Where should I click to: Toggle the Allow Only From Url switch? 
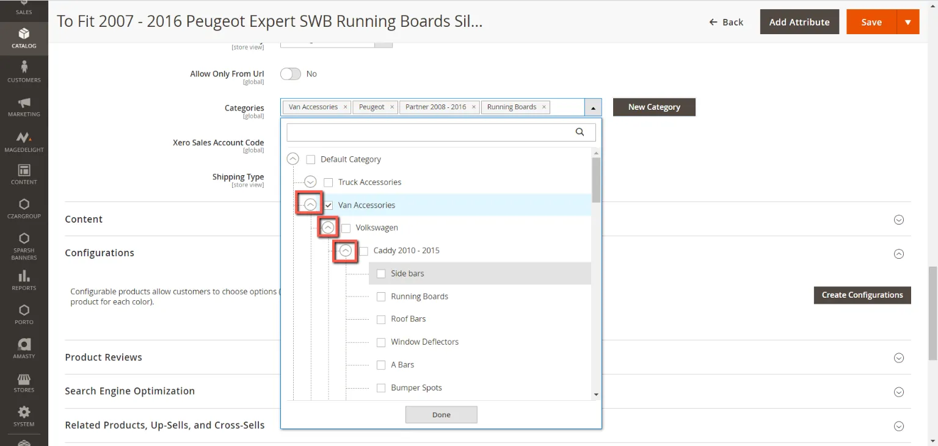(291, 74)
